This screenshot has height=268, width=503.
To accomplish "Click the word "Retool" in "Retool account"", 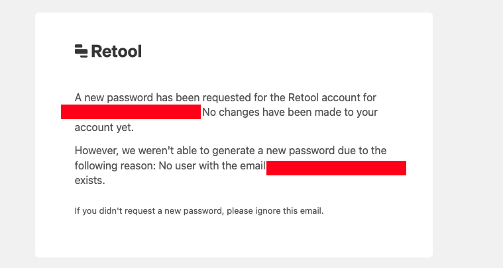I will [x=303, y=97].
